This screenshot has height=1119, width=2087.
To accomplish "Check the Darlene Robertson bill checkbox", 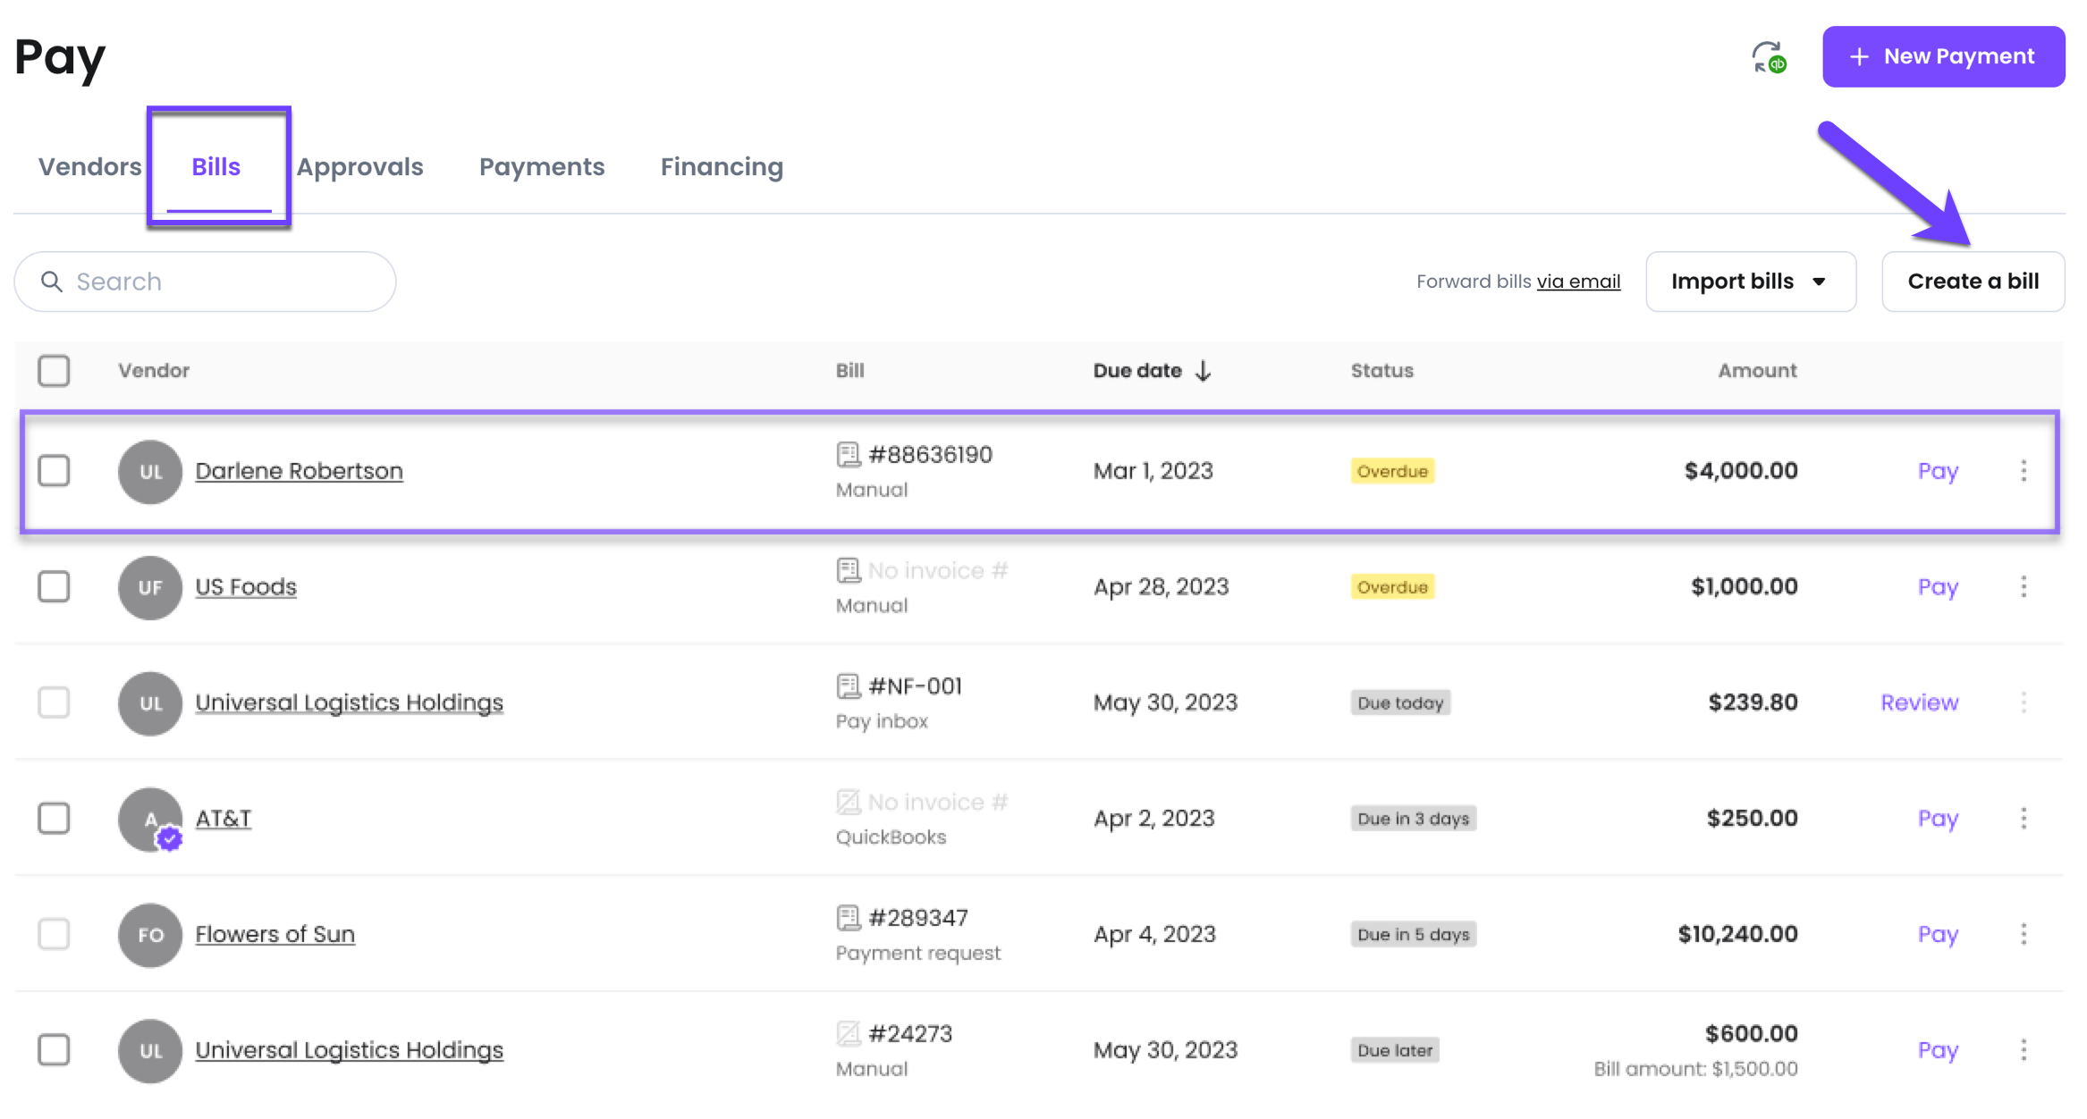I will point(54,471).
